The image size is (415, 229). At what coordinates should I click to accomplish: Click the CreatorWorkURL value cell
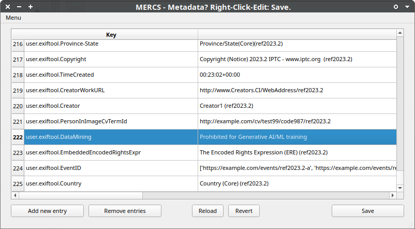261,91
